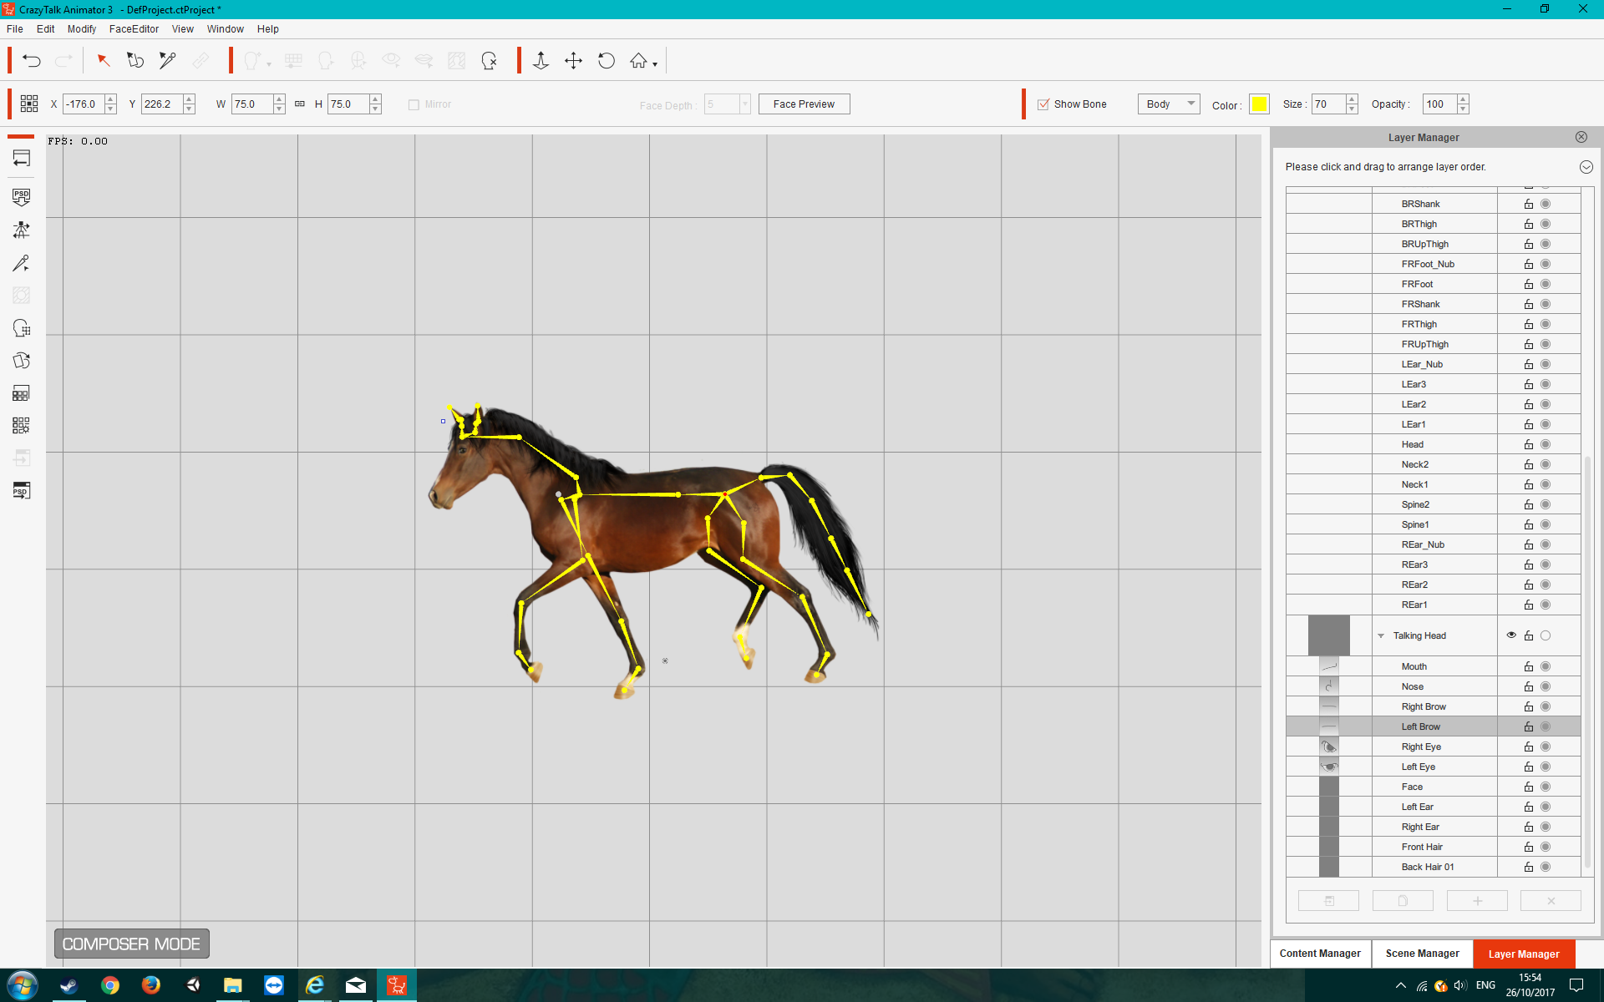The image size is (1604, 1002).
Task: Select the transform bone tool icon
Action: coord(135,60)
